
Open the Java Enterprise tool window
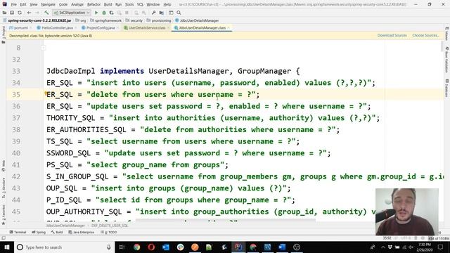point(82,232)
